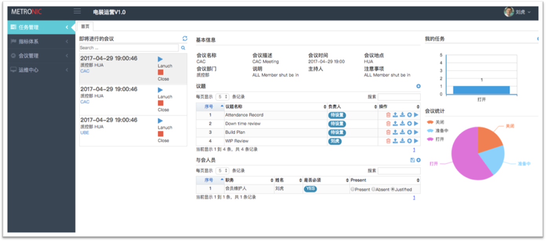Save the attendee list
Viewport: 546px width, 241px height.
click(x=412, y=160)
